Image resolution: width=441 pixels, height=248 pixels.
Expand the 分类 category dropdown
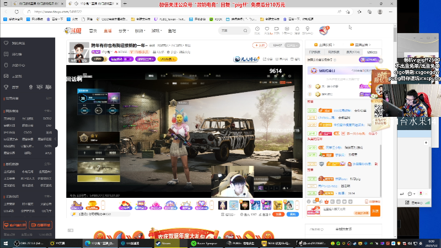pyautogui.click(x=123, y=31)
